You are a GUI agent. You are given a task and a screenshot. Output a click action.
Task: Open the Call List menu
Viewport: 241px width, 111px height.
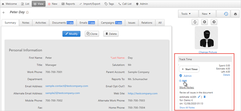click(x=125, y=4)
